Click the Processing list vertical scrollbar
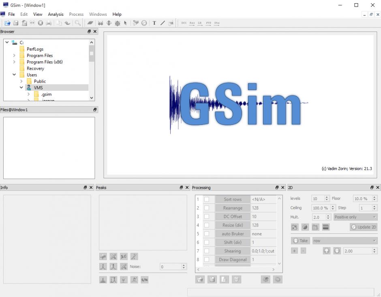Image resolution: width=381 pixels, height=297 pixels. point(279,231)
